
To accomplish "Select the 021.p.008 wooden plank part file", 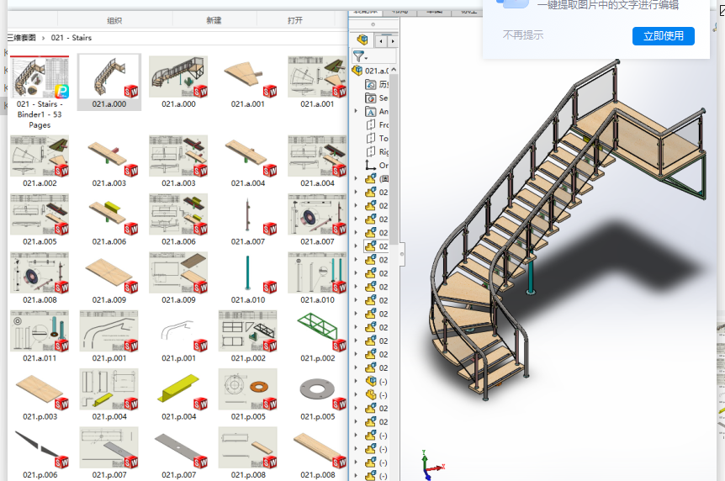I will [317, 452].
